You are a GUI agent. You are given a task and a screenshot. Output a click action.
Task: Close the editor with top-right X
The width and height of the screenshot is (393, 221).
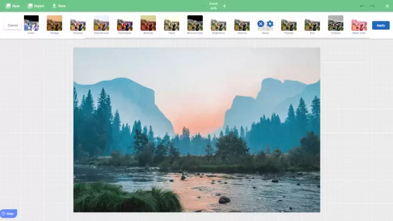point(387,6)
